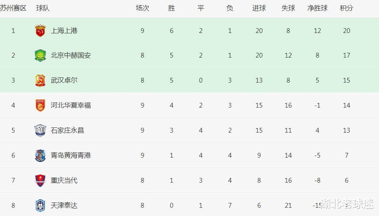Click the 球队 column header
379x216 pixels.
pos(43,8)
